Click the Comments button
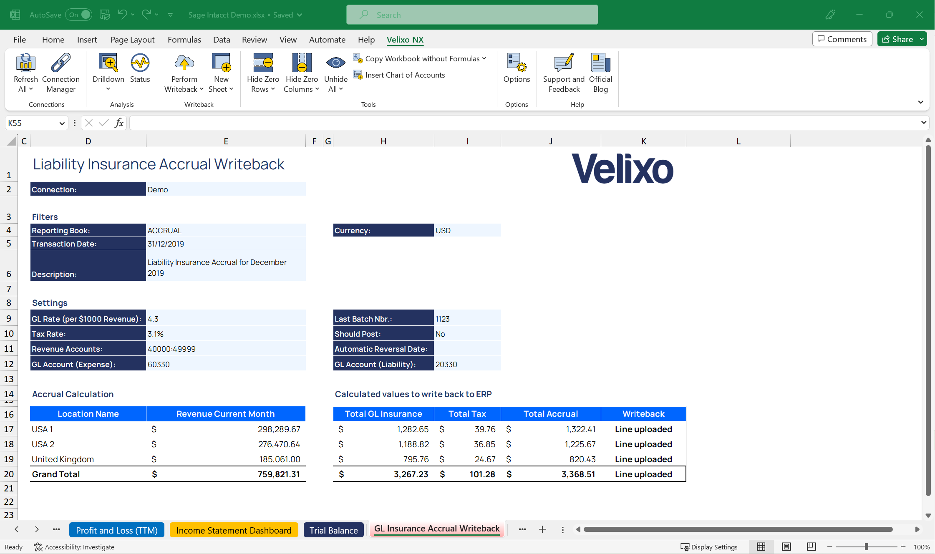Image resolution: width=935 pixels, height=554 pixels. (842, 39)
